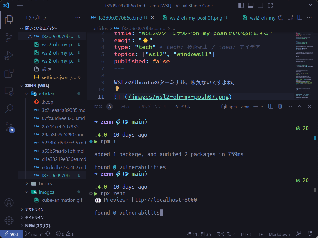Screen dimensions: 318x238
Task: Click the open changes compare icon
Action: coord(280,18)
